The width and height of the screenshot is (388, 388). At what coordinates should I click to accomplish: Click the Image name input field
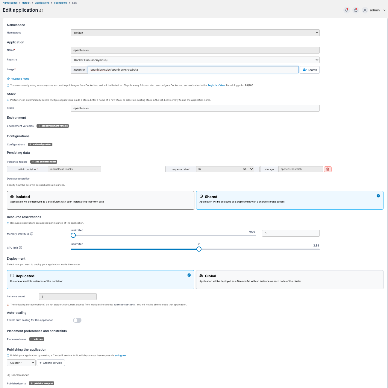(x=193, y=70)
